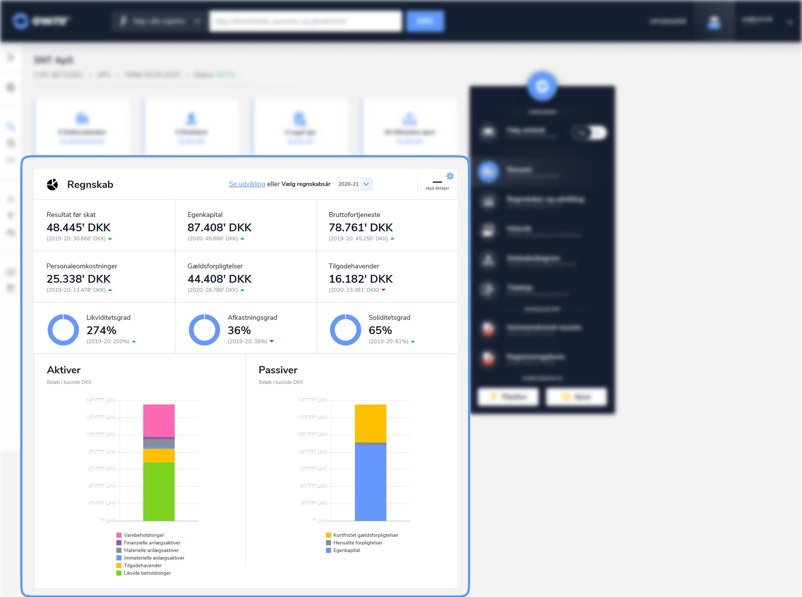Click the 274% Likviditetsgrad value
The width and height of the screenshot is (802, 597).
point(102,330)
